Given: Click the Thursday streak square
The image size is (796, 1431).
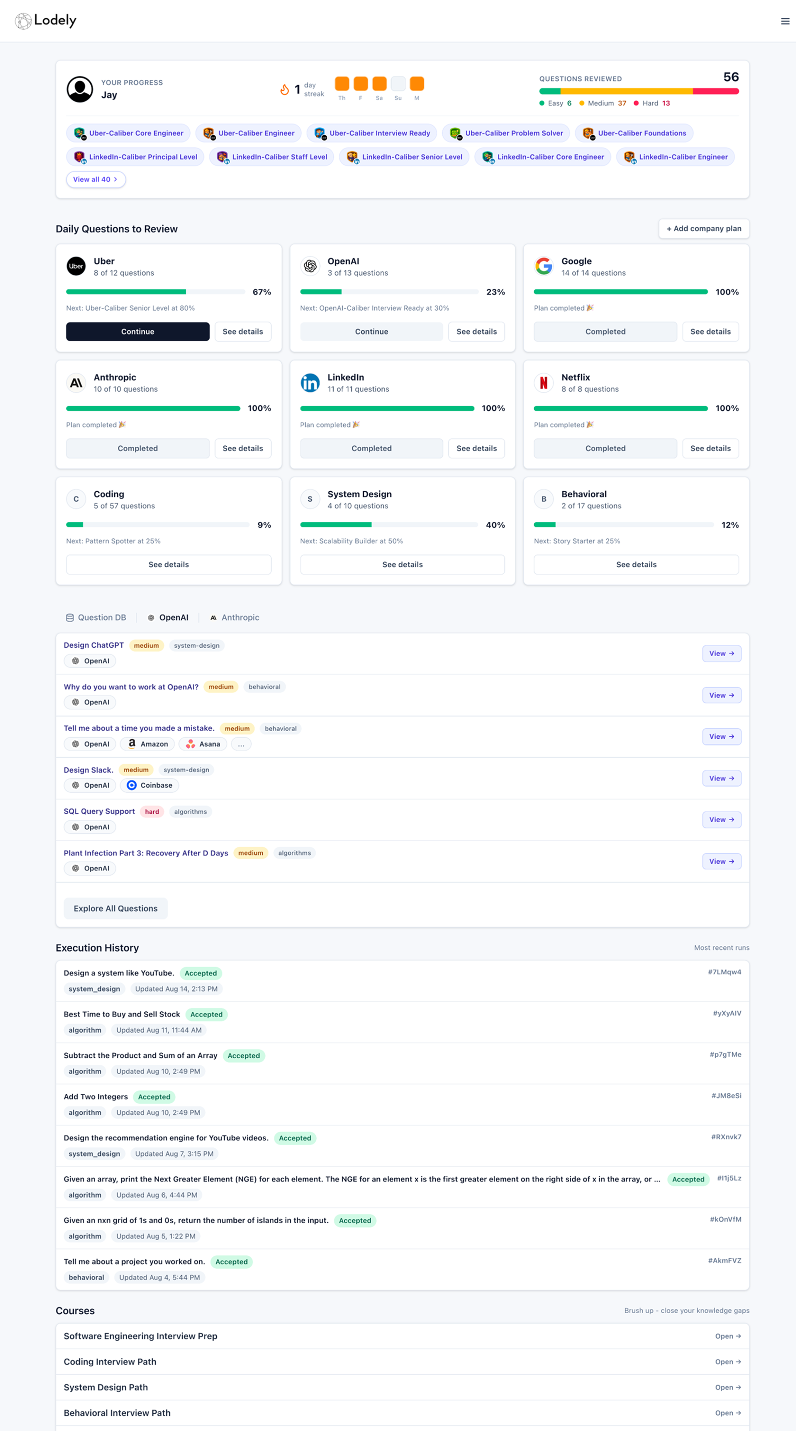Looking at the screenshot, I should click(x=342, y=84).
